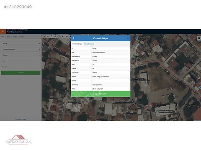Expand the Mustafakemalpaşa district dropdown

click(x=21, y=50)
